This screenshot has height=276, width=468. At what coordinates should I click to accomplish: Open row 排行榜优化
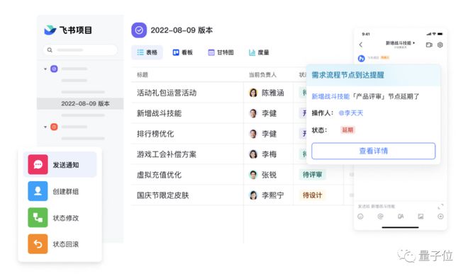coord(155,134)
